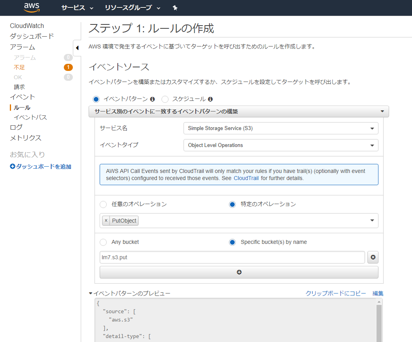Open the リソースグループ dropdown menu
412x342 pixels.
132,8
